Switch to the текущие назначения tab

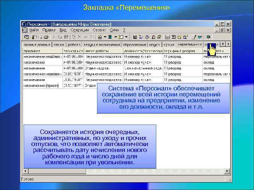[x=102, y=45]
